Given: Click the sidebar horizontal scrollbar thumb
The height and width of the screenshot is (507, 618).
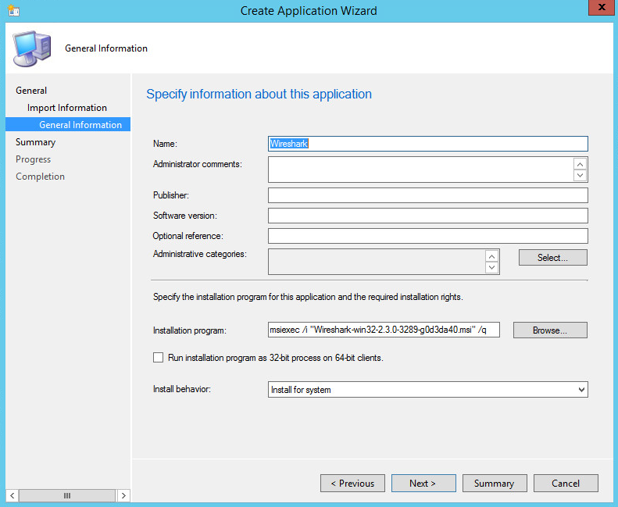Looking at the screenshot, I should [x=67, y=495].
